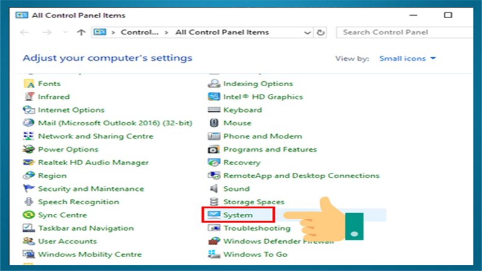
Task: Click the Taskbar and Navigation icon
Action: [29, 228]
